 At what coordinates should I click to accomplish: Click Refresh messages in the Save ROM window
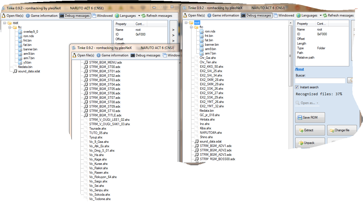coord(338,15)
